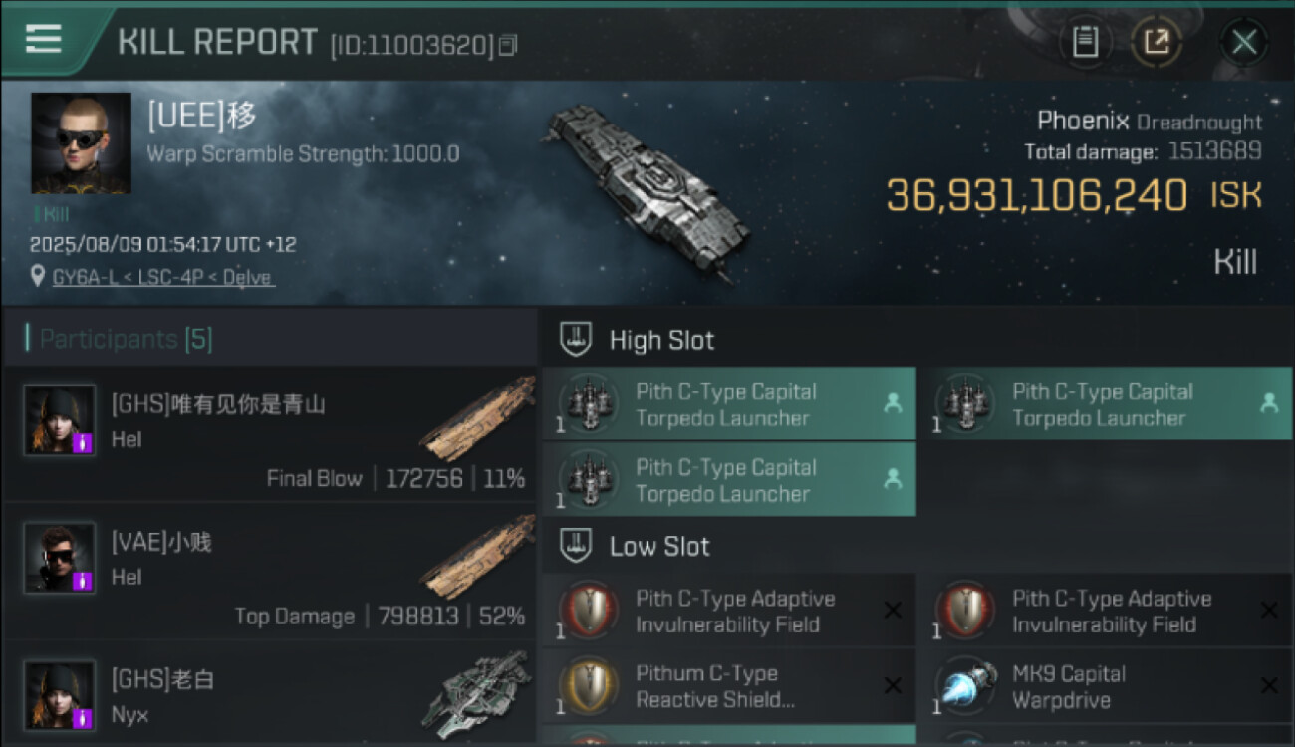Click the High Slot section header

661,340
